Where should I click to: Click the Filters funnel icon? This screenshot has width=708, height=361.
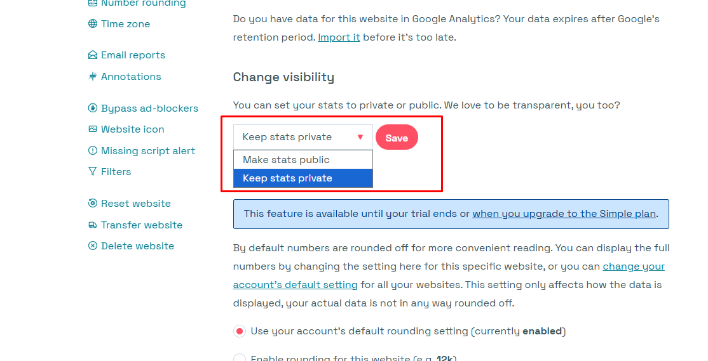coord(93,172)
